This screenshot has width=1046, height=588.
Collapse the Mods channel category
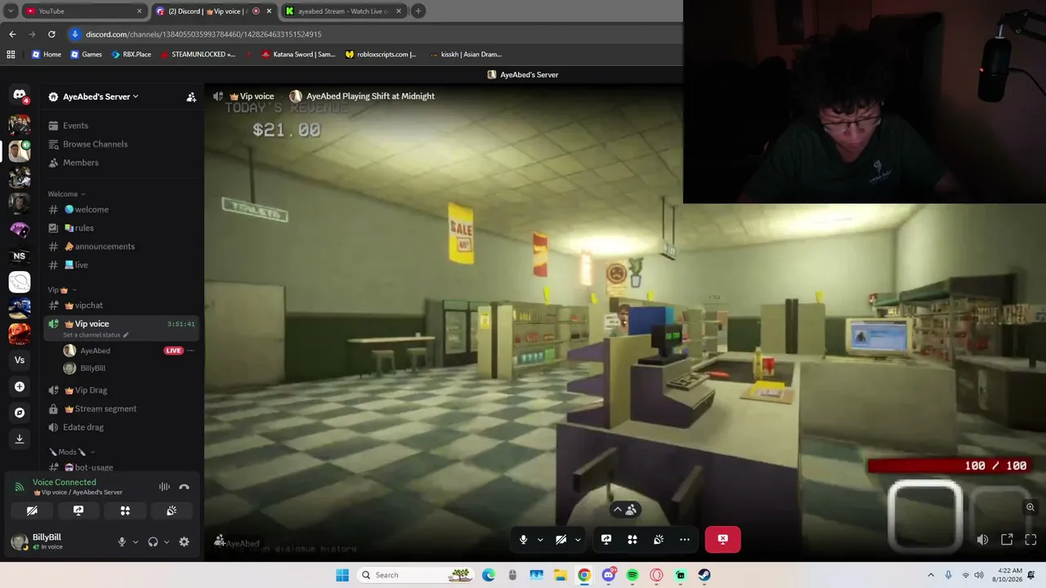pos(72,452)
